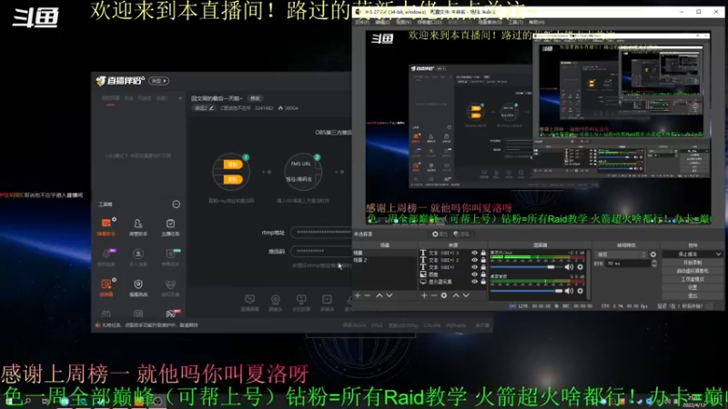Move OBS scene up
Screen dimensions: 728x409
point(379,295)
